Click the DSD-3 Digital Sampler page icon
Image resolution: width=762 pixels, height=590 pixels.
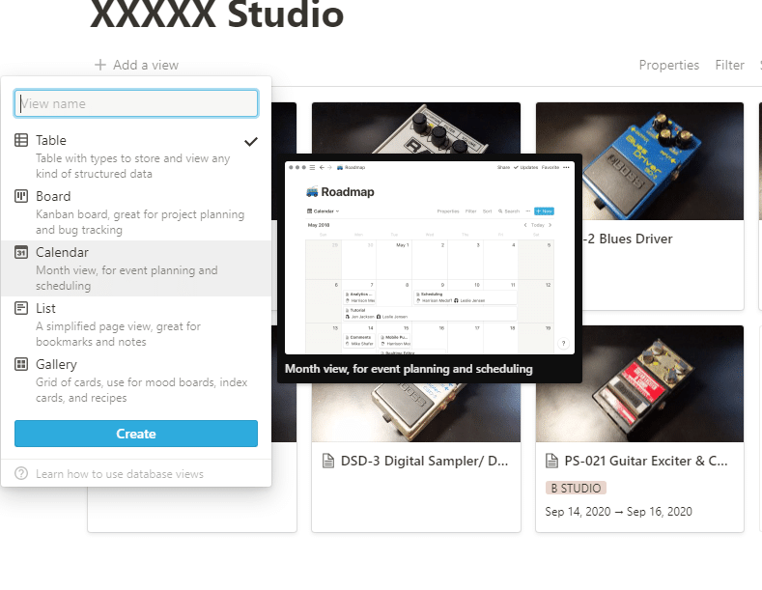pyautogui.click(x=328, y=461)
